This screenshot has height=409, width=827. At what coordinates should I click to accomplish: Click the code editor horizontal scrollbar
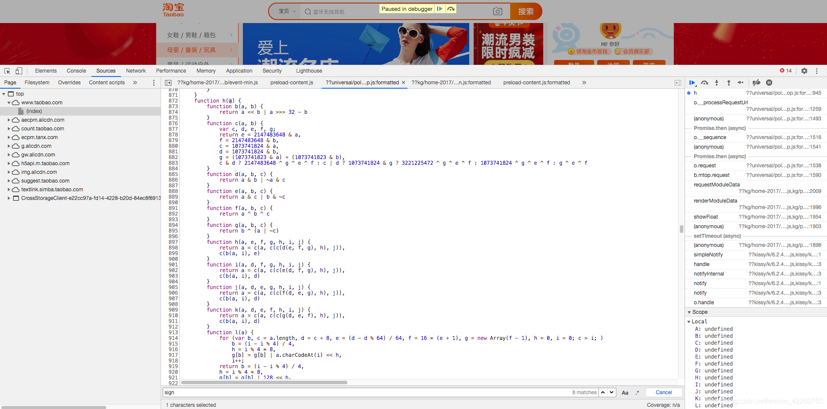click(x=264, y=382)
